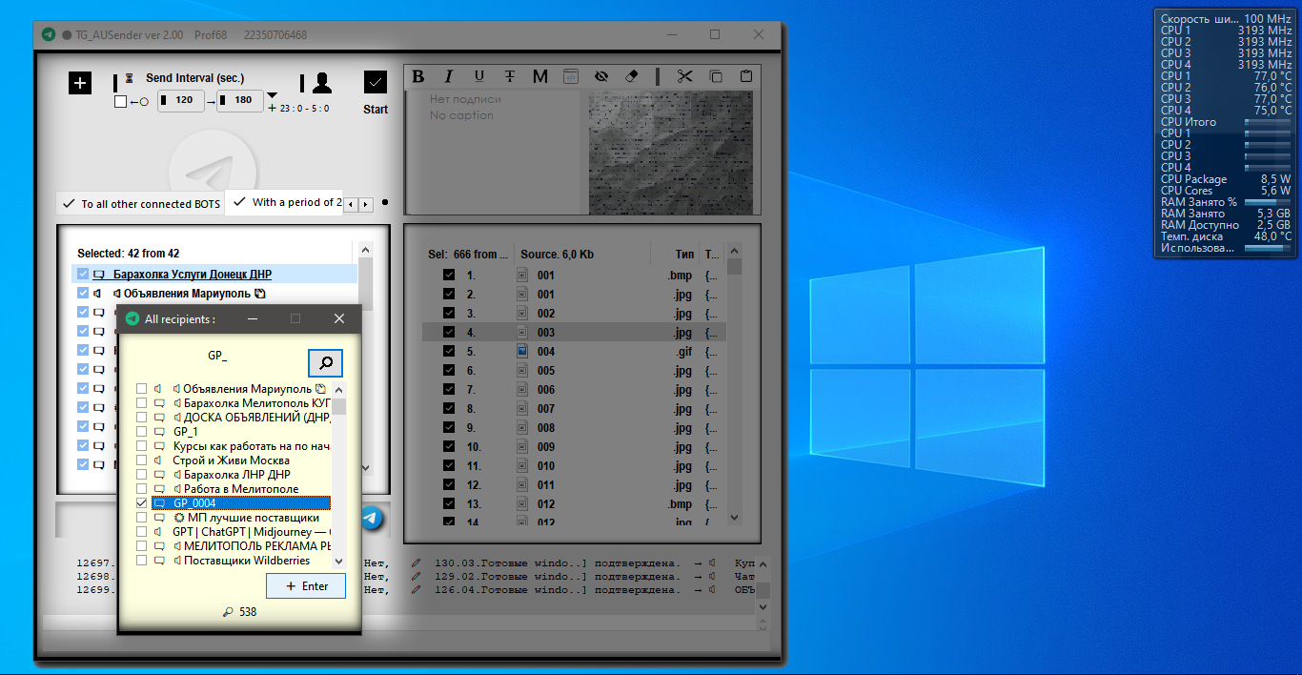Click the round Telegram send icon

[x=372, y=519]
